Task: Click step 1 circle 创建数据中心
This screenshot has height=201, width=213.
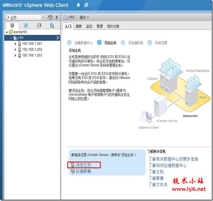Action: (69, 43)
